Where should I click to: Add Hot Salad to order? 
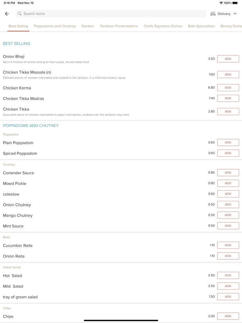point(228,275)
